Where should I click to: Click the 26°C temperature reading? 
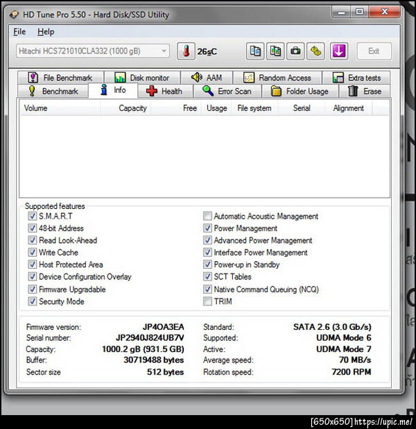click(x=207, y=51)
